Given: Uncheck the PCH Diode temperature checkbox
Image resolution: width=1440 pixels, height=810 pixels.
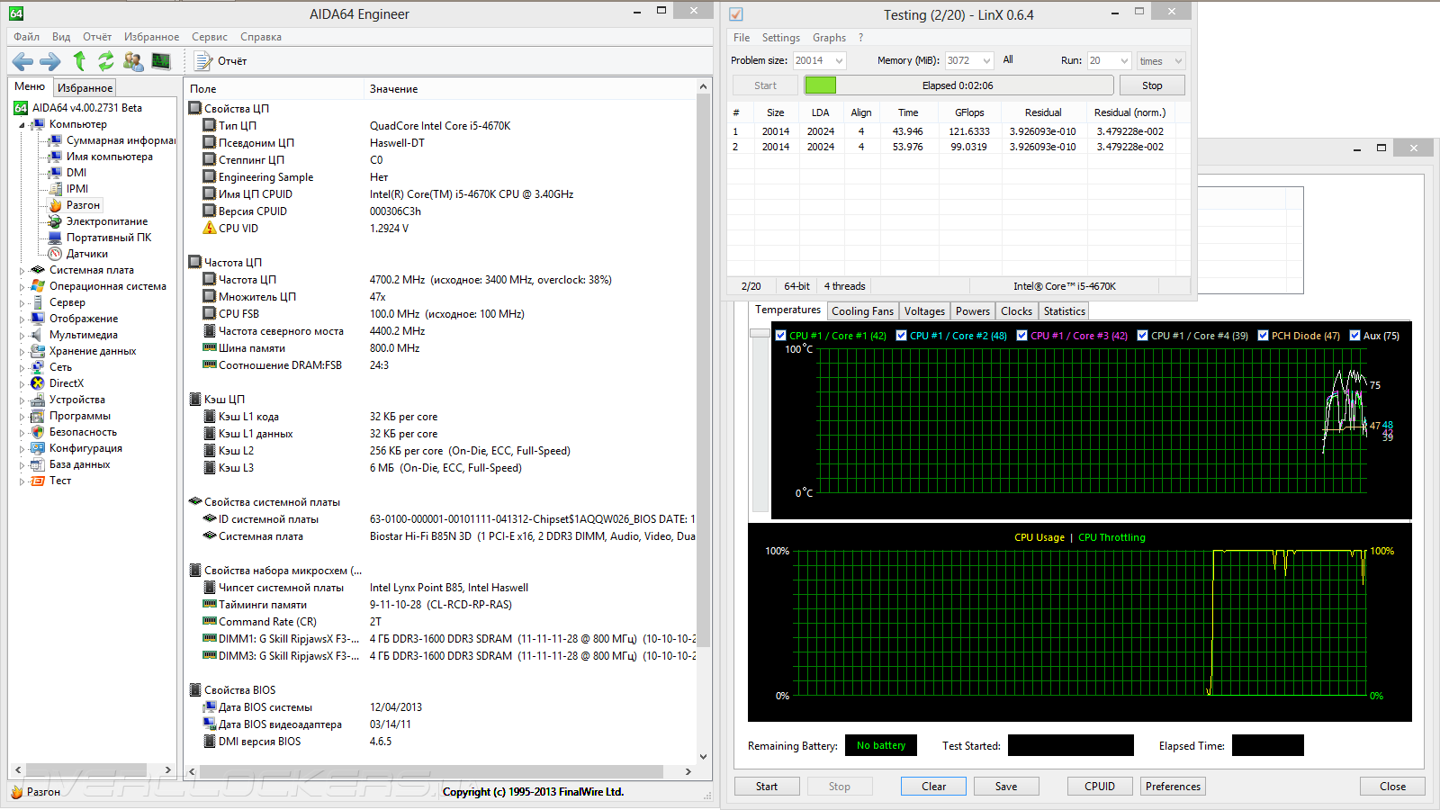Looking at the screenshot, I should point(1263,336).
